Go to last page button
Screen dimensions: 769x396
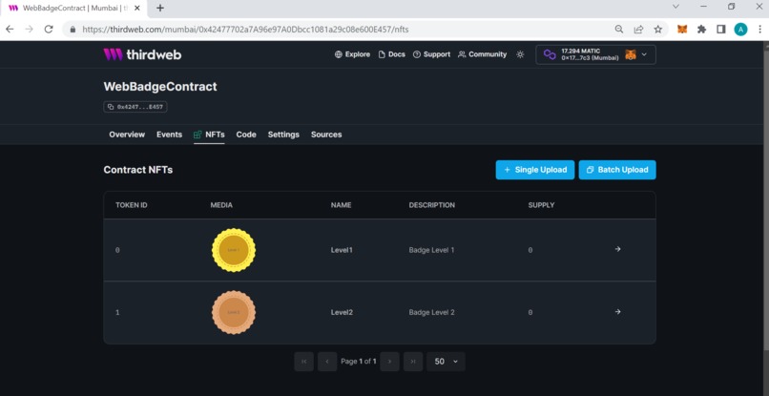pos(413,362)
